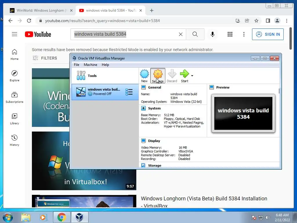Screen dimensions: 297x223
Task: Click the Preview section monitor icon
Action: pyautogui.click(x=211, y=87)
